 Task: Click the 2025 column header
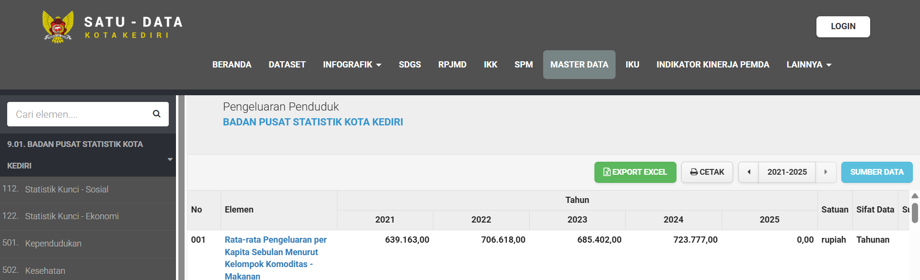point(769,220)
